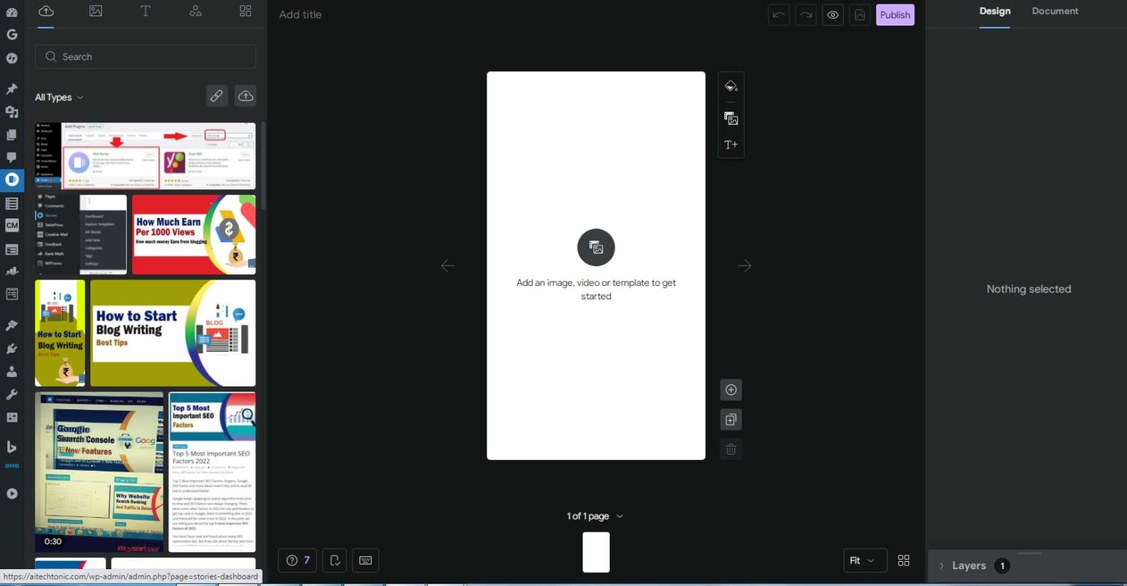Click the Save draft icon
Screen dimensions: 1127x586
click(859, 15)
